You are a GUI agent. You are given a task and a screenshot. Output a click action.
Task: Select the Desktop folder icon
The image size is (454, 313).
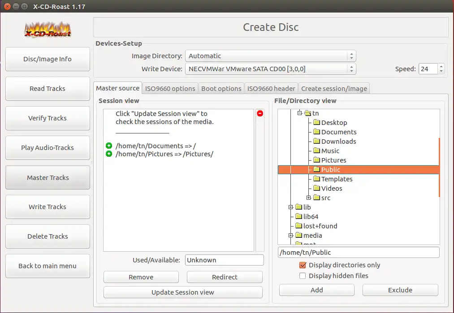coord(317,122)
